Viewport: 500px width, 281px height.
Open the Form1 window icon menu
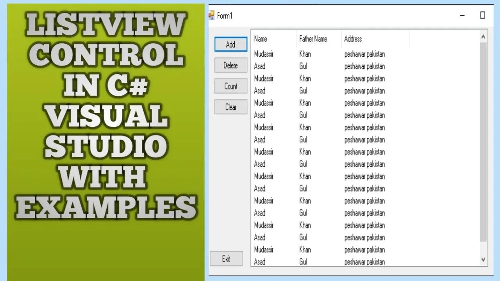pyautogui.click(x=212, y=16)
